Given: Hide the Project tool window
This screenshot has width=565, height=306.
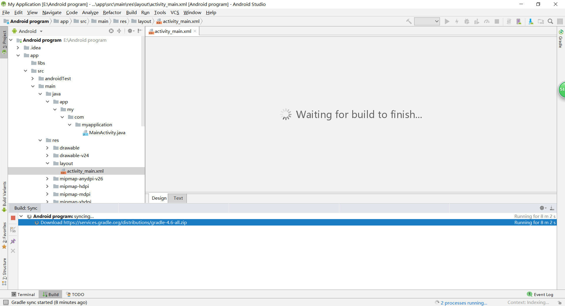Looking at the screenshot, I should [x=140, y=31].
